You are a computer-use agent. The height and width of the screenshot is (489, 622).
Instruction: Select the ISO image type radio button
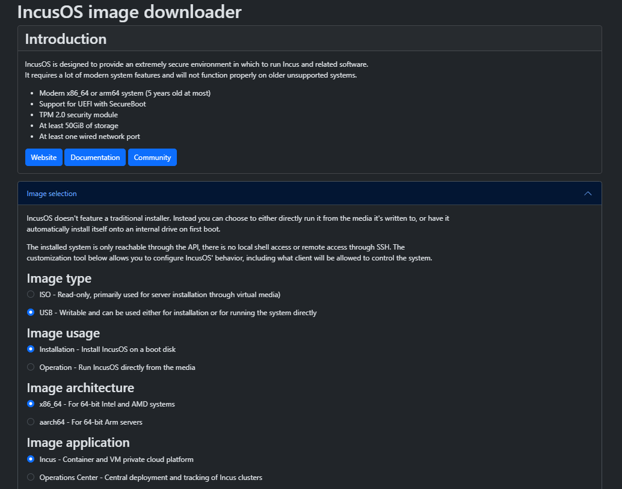coord(31,295)
